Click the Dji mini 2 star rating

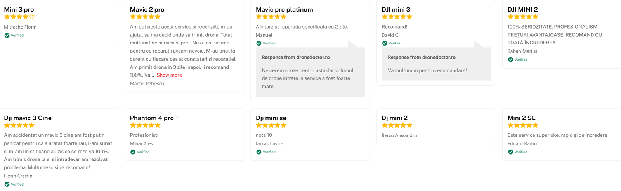click(397, 125)
